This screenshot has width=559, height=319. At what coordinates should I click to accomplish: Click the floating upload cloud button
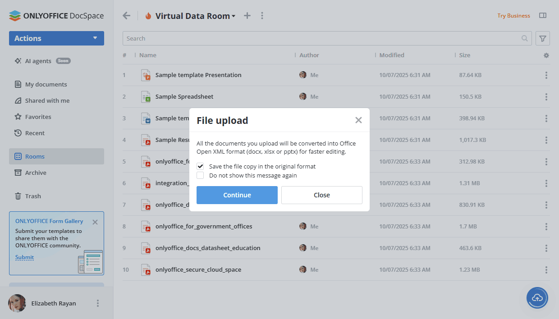[537, 298]
